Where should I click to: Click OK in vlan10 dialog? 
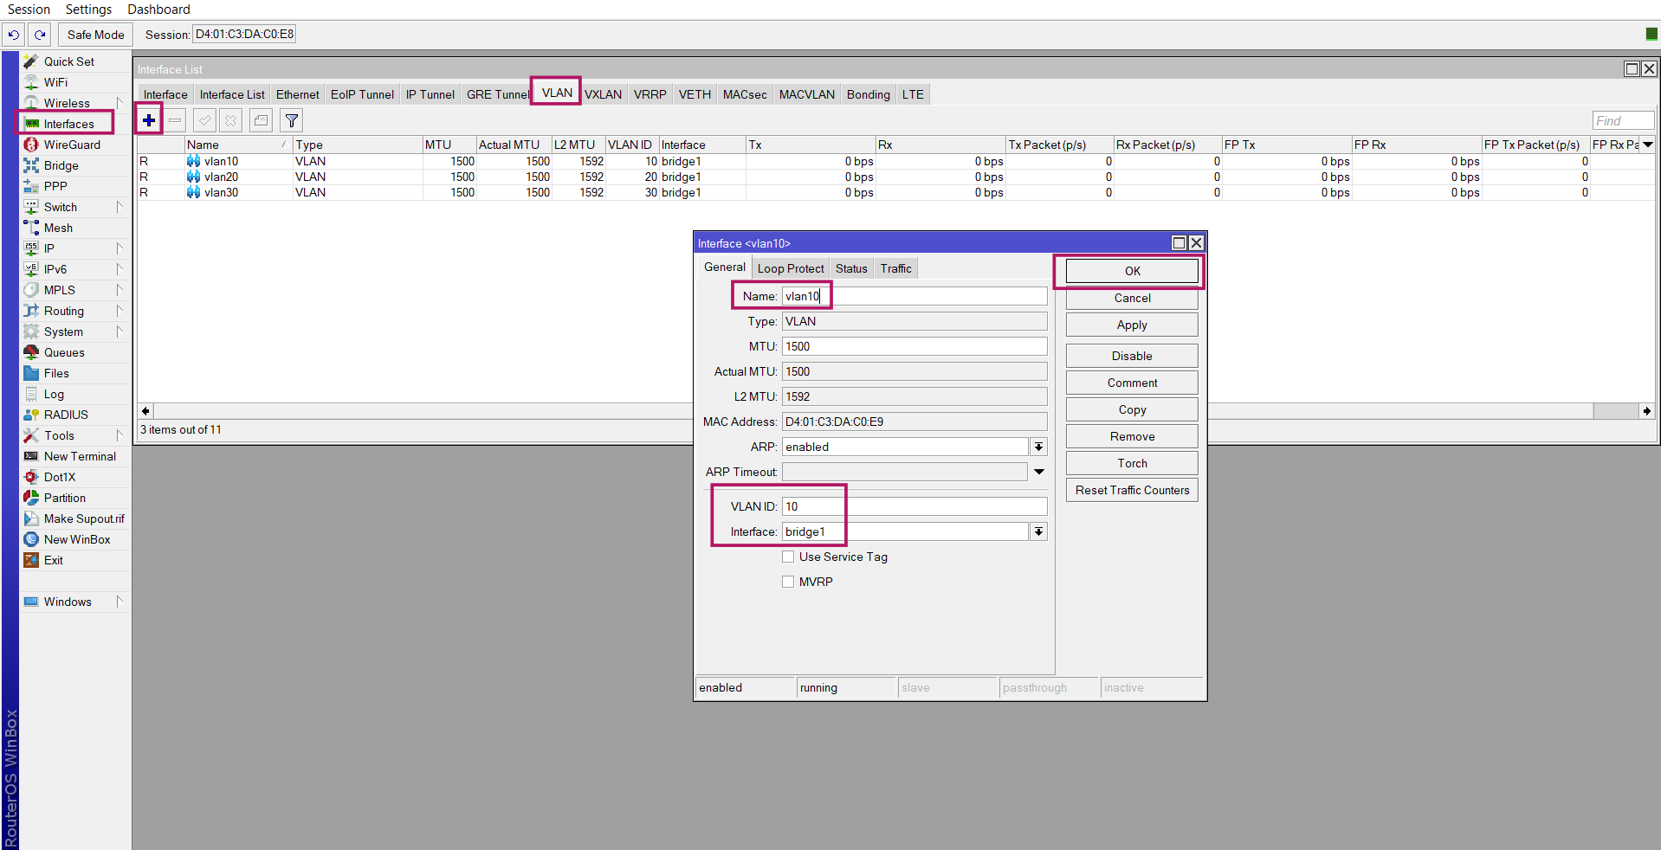click(1132, 271)
